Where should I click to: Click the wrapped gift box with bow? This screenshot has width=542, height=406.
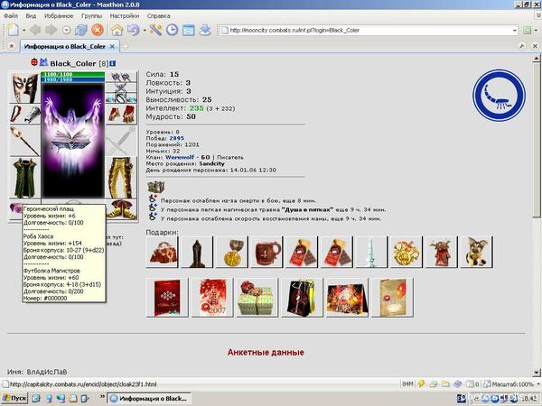click(257, 298)
